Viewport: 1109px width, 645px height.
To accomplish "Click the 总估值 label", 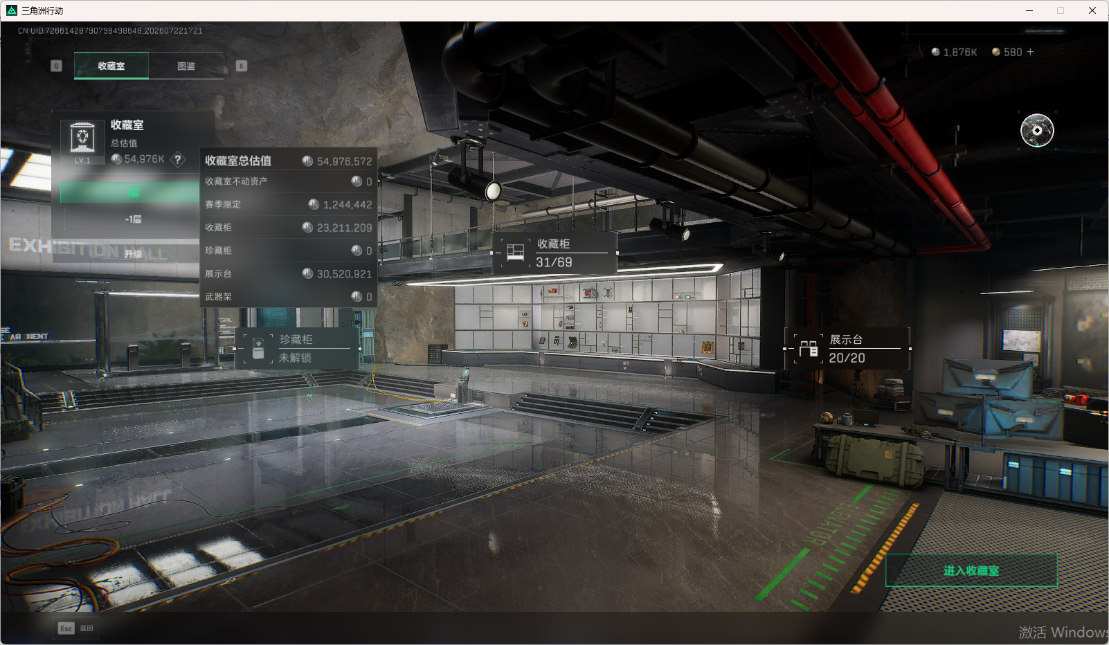I will [124, 143].
